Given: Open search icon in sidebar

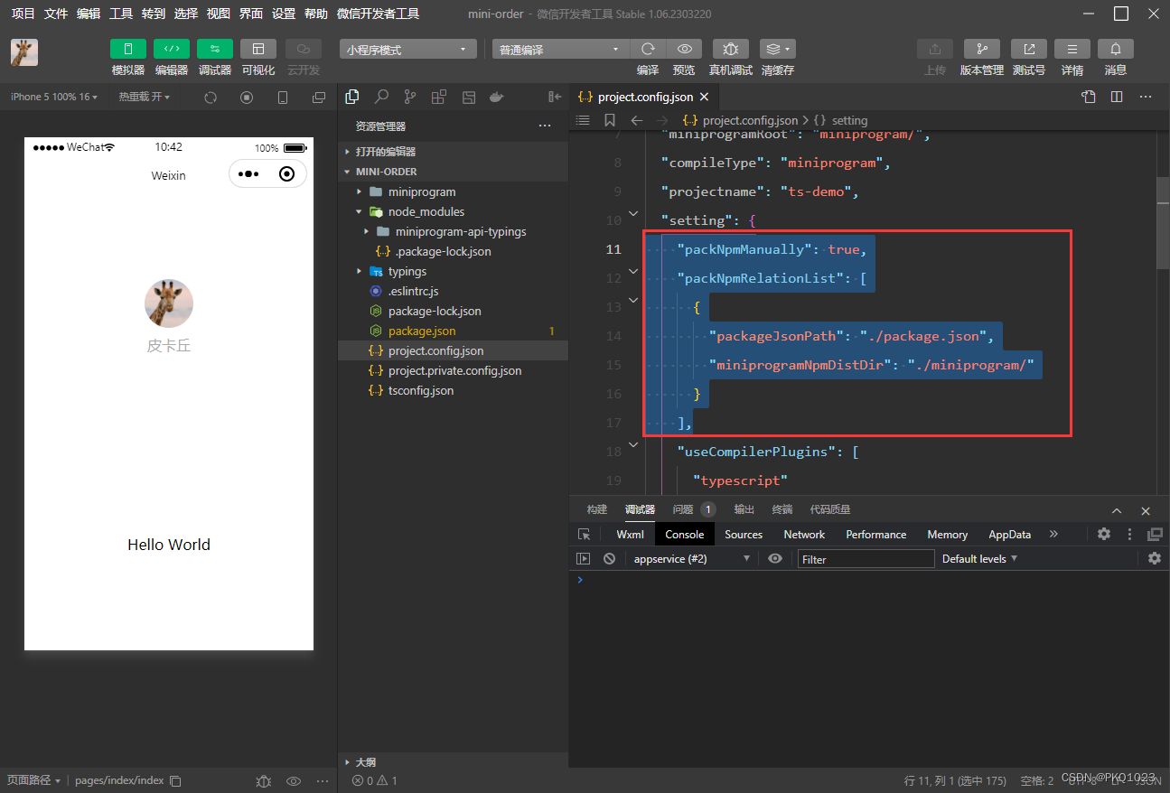Looking at the screenshot, I should click(381, 97).
